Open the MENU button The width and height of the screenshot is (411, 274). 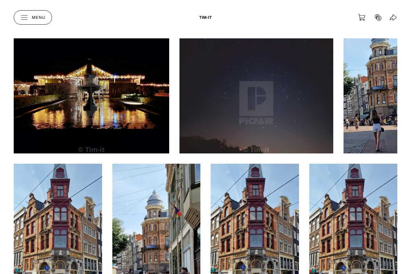(33, 17)
